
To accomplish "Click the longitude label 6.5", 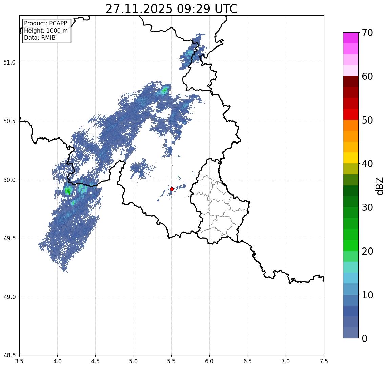I will 248,361.
